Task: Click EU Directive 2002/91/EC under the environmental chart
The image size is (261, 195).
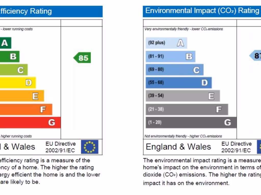Action: [x=236, y=147]
